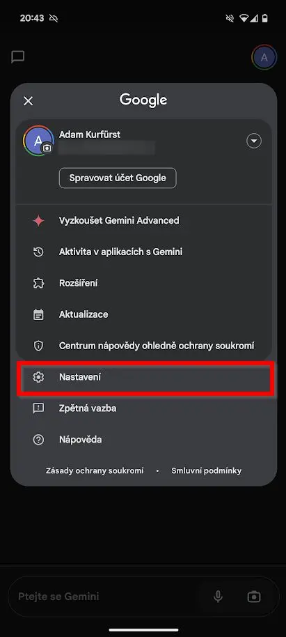
Task: Open the Nastavení menu entry
Action: click(x=145, y=378)
